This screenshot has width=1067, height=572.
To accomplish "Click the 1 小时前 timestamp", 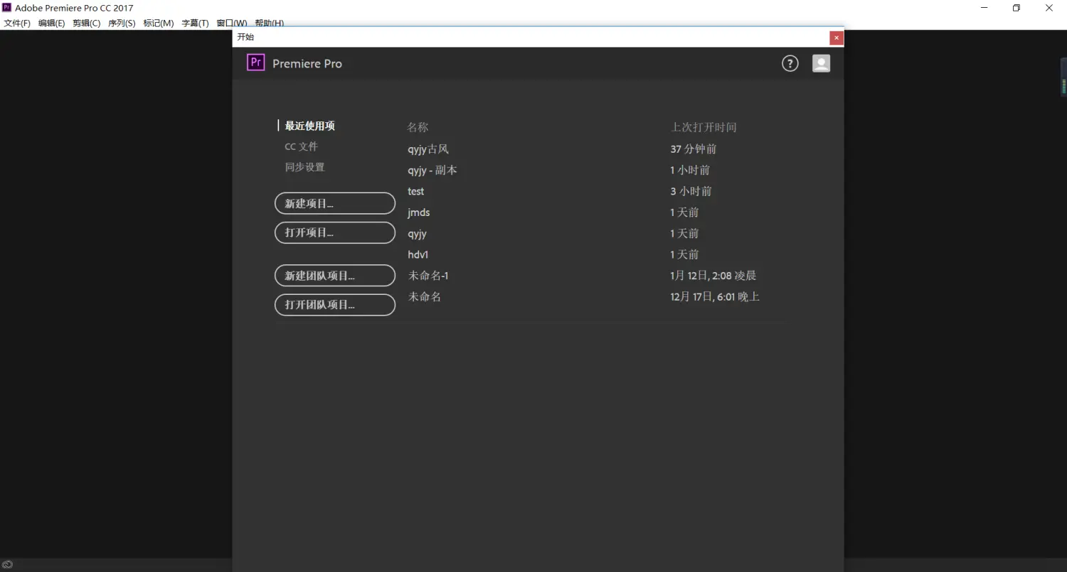I will tap(690, 171).
